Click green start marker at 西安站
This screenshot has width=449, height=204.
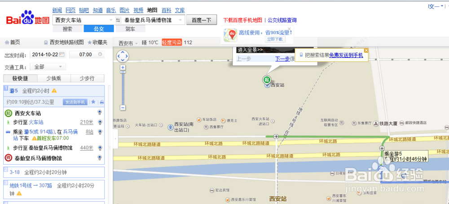267,80
